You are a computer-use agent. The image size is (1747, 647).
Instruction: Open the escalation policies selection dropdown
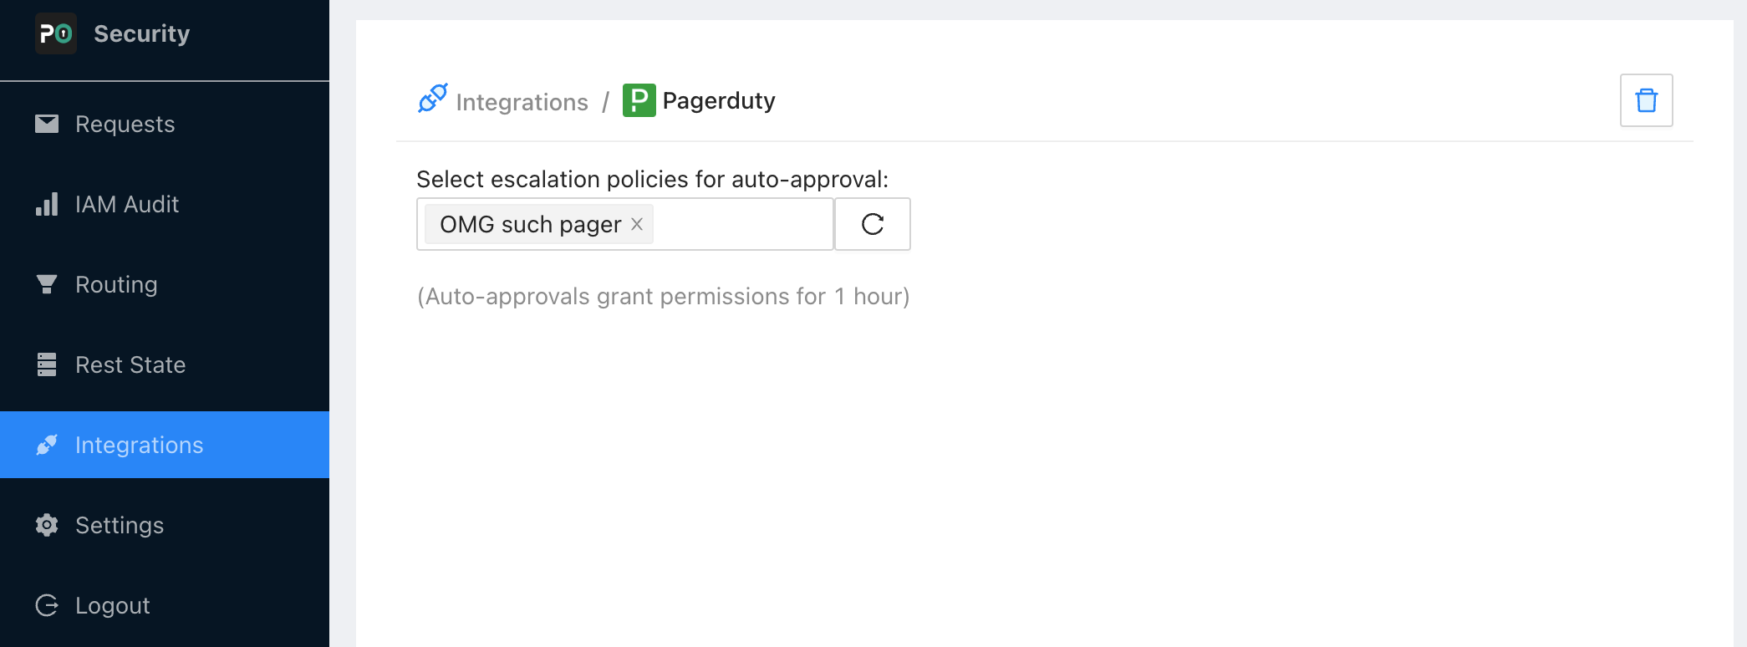(x=742, y=224)
